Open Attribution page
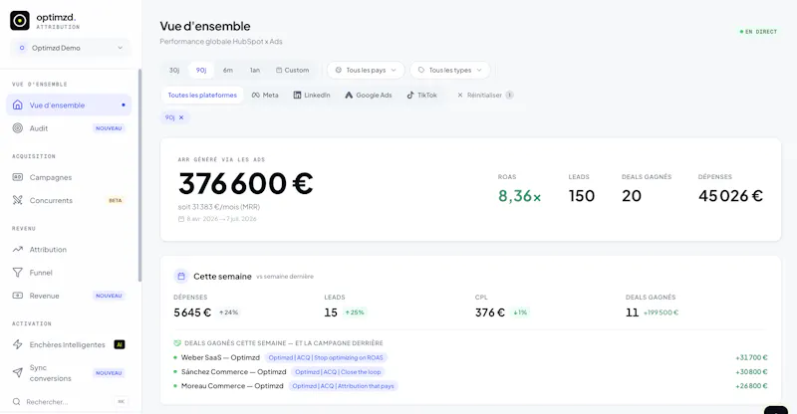Viewport: 797px width, 414px height. pyautogui.click(x=69, y=250)
